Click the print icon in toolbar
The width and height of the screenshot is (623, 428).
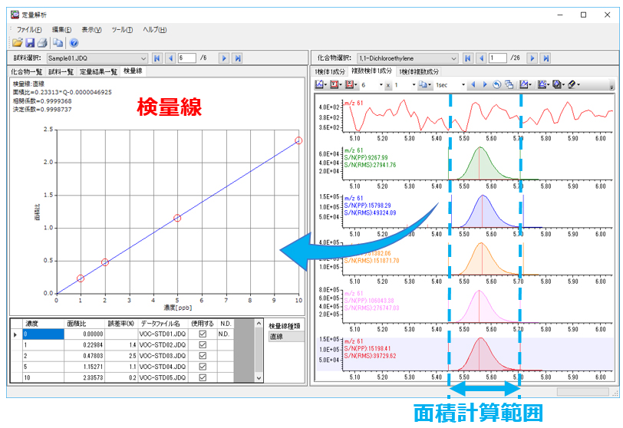[42, 43]
